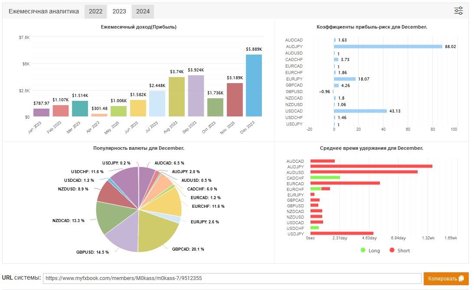The height and width of the screenshot is (290, 474).
Task: Toggle the Long legend item
Action: coord(370,251)
